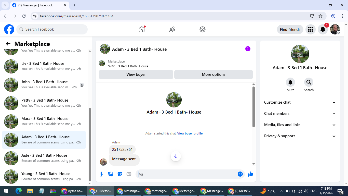Open Microsoft Edge from taskbar
Screen dimensions: 348x196
coord(18,191)
